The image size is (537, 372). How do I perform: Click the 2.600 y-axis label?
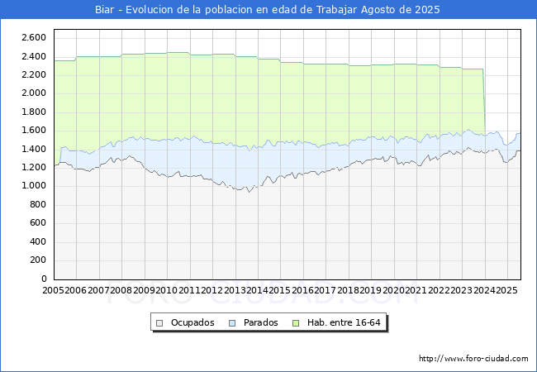[x=34, y=38]
